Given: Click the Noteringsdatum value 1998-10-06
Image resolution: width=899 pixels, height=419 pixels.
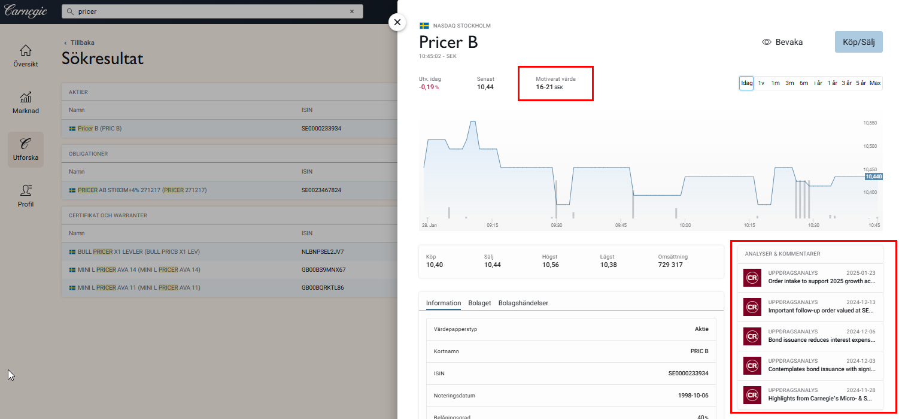Looking at the screenshot, I should coord(692,396).
